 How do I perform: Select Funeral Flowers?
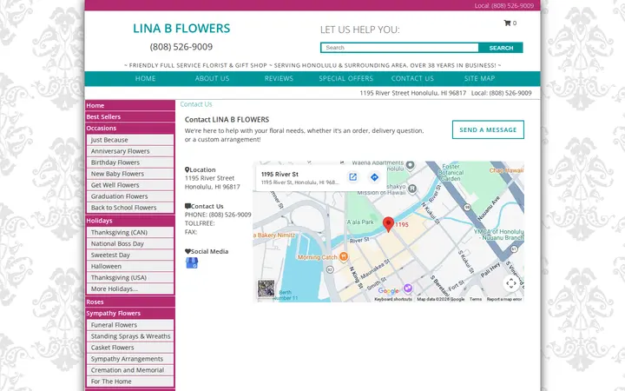(x=130, y=325)
